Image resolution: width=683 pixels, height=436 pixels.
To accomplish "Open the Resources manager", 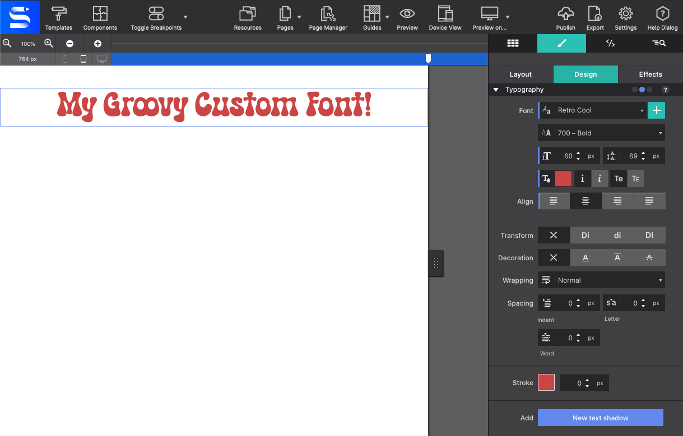I will [x=248, y=17].
